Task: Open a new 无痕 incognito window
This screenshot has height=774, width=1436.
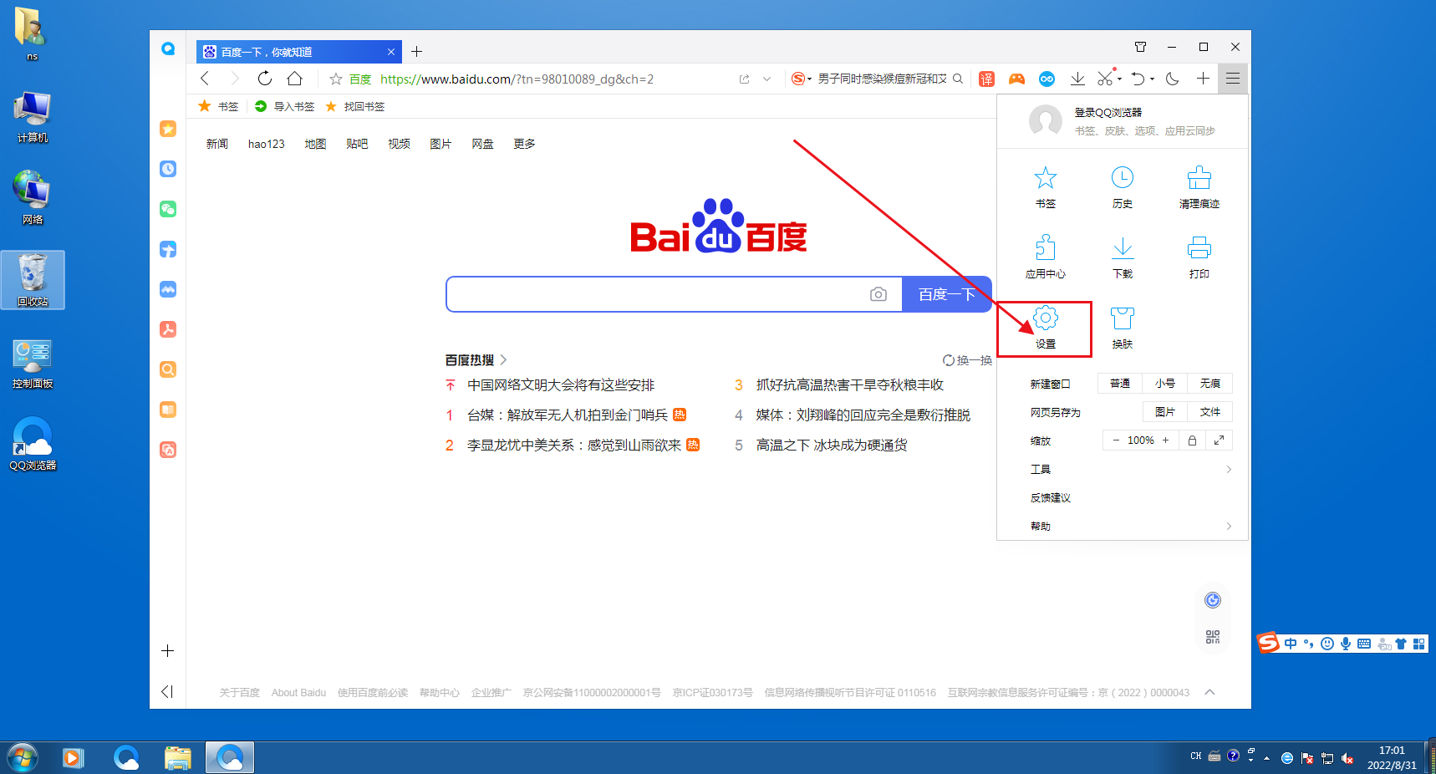Action: tap(1210, 384)
